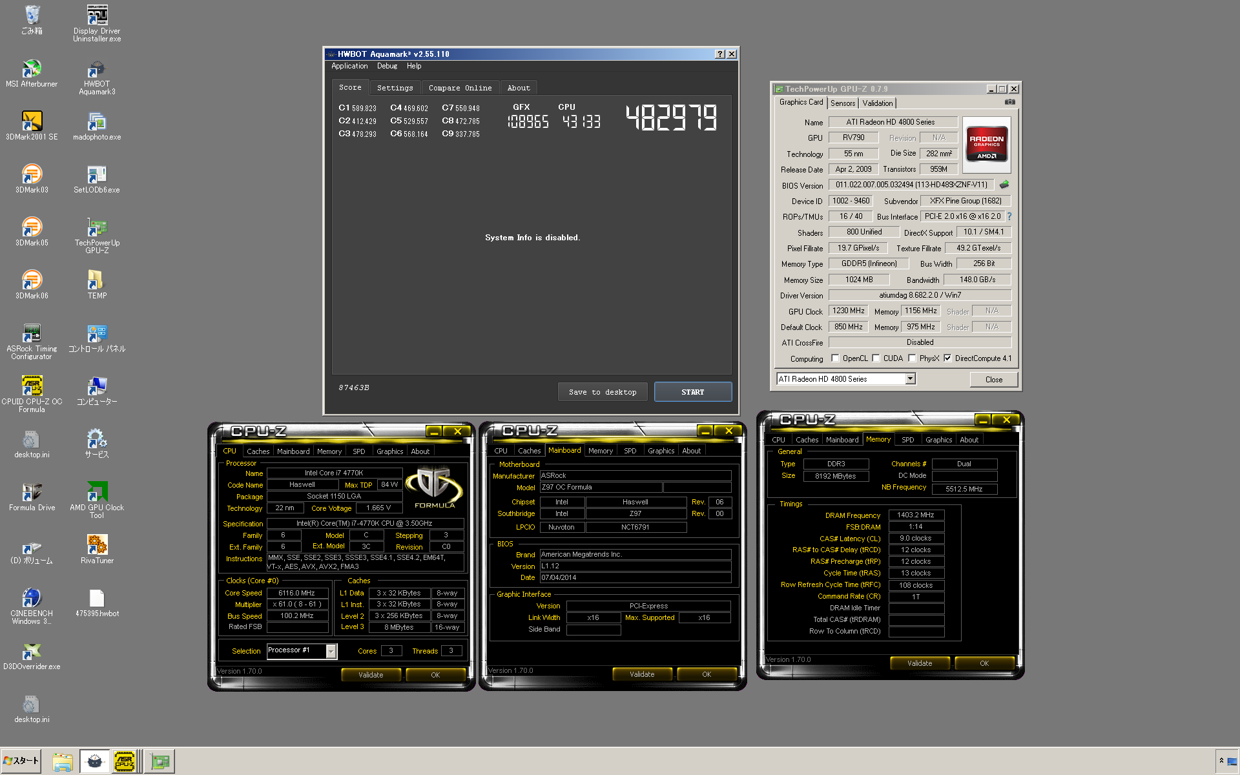Open Caches tab in left CPU-Z window
The image size is (1240, 775).
click(258, 451)
